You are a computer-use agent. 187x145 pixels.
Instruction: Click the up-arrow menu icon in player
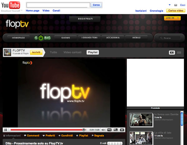tap(122, 130)
